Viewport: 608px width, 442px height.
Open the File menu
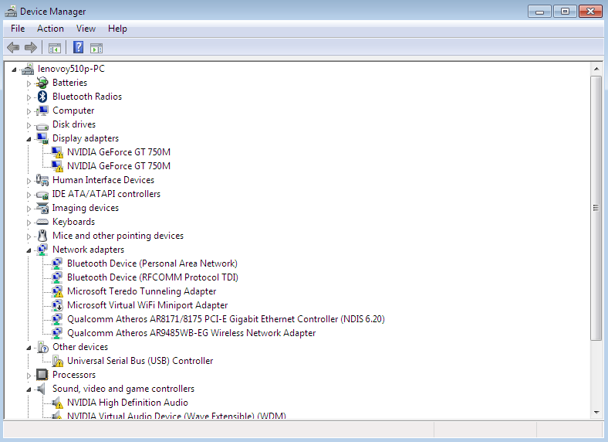18,29
